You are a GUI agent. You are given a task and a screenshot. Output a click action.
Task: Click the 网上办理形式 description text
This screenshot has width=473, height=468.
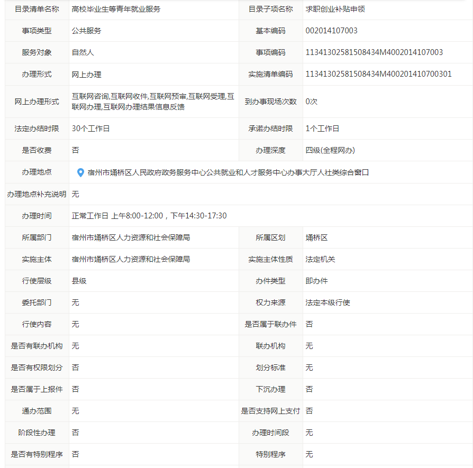[x=153, y=102]
